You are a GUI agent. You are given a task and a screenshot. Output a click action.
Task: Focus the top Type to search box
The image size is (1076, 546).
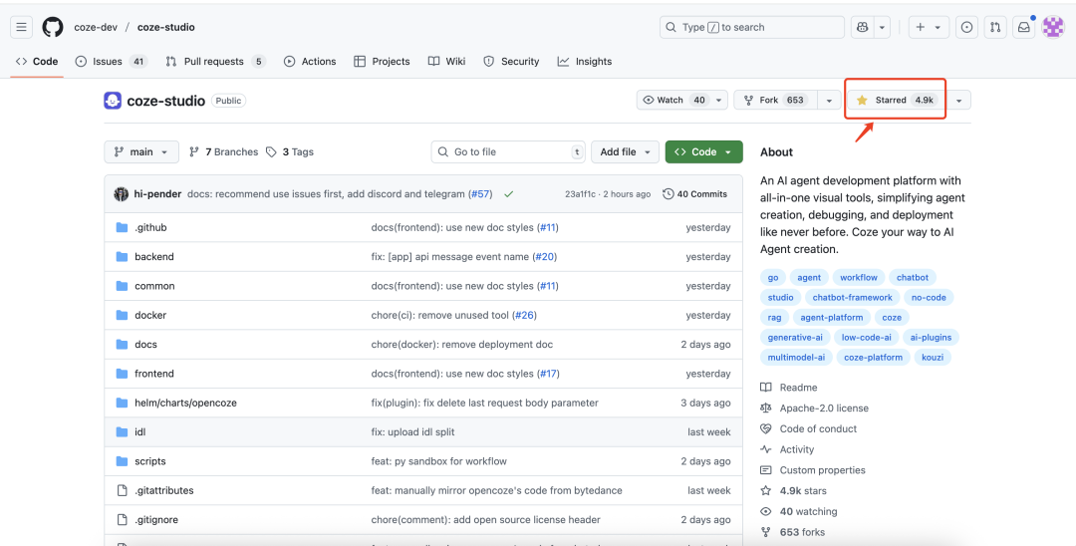tap(752, 28)
